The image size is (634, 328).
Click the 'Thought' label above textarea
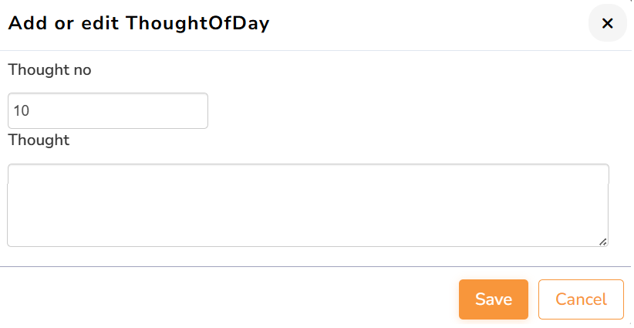click(39, 140)
